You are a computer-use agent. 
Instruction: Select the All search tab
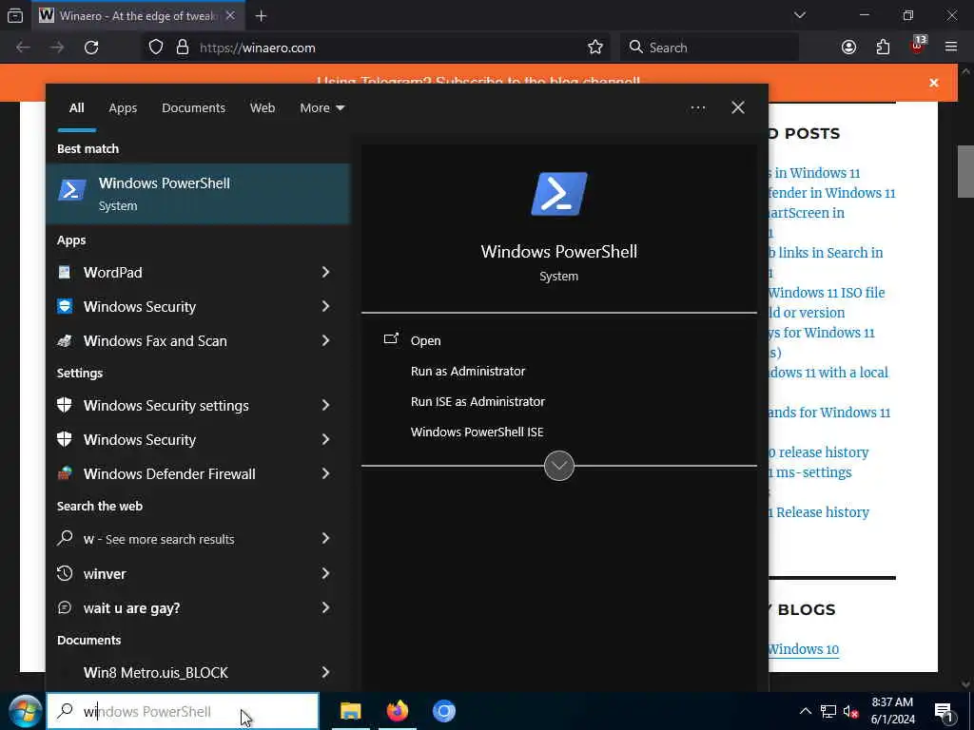(x=76, y=108)
